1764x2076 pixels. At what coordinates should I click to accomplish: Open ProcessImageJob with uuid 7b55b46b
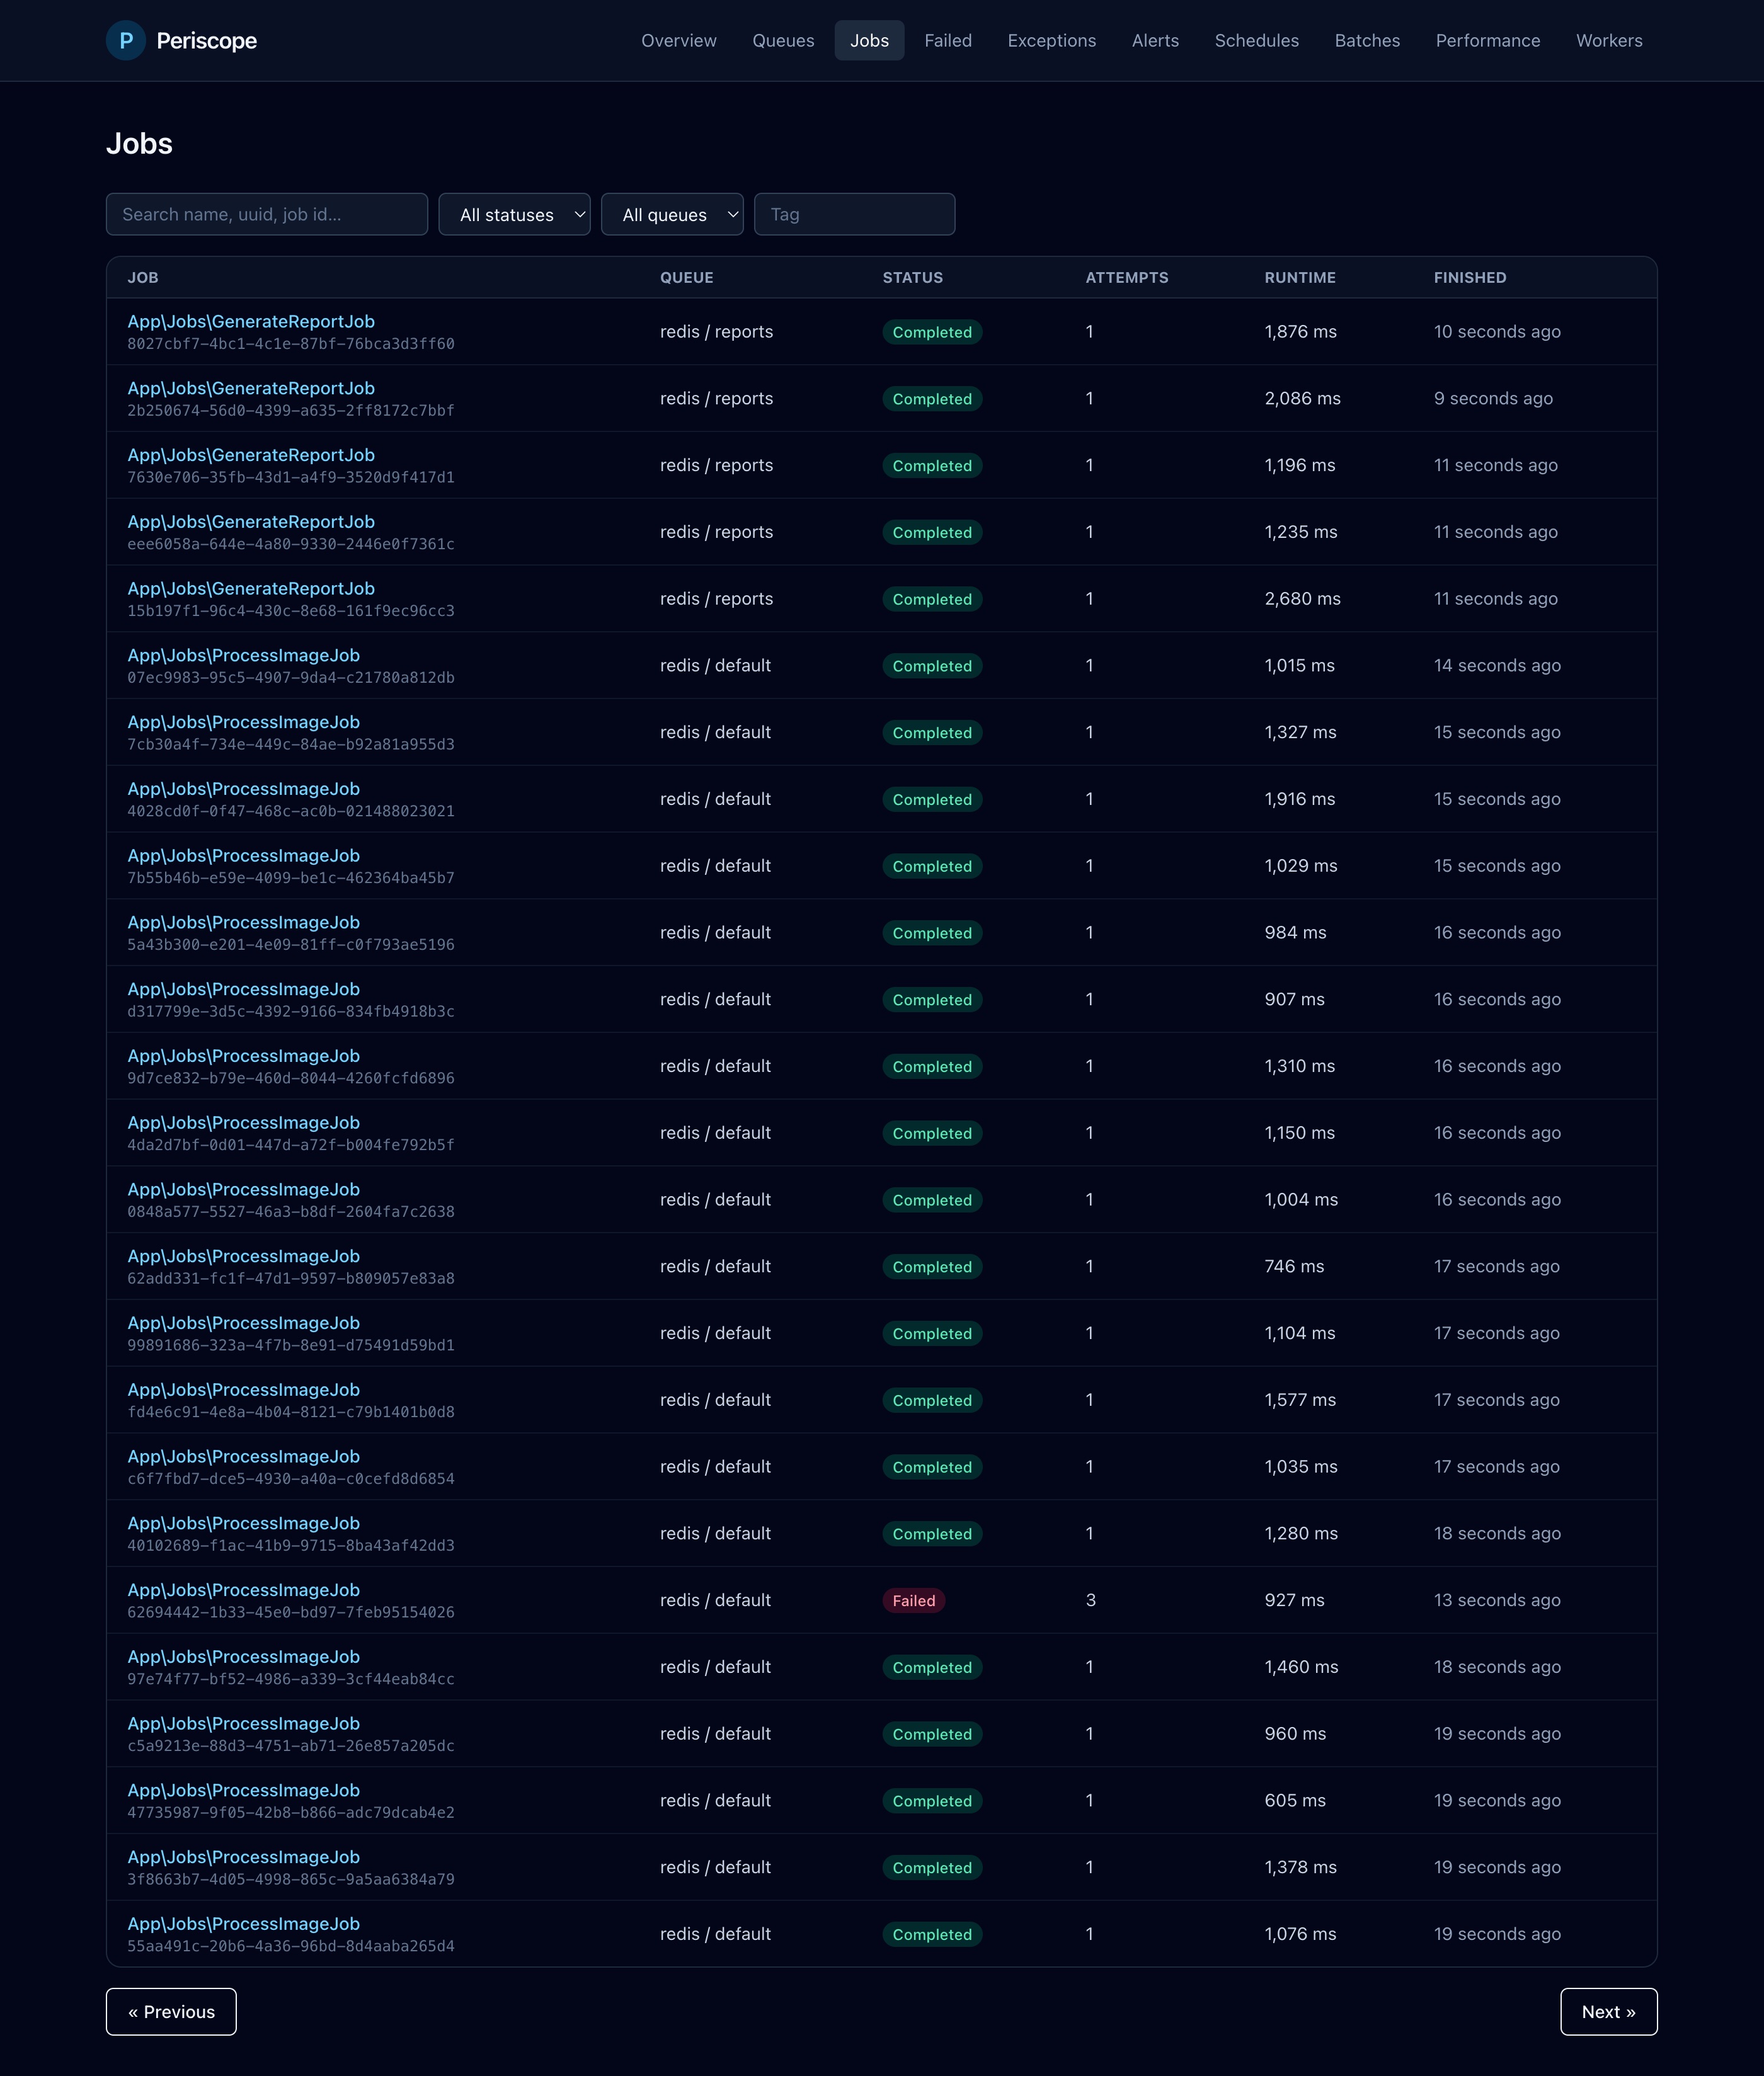[x=243, y=855]
